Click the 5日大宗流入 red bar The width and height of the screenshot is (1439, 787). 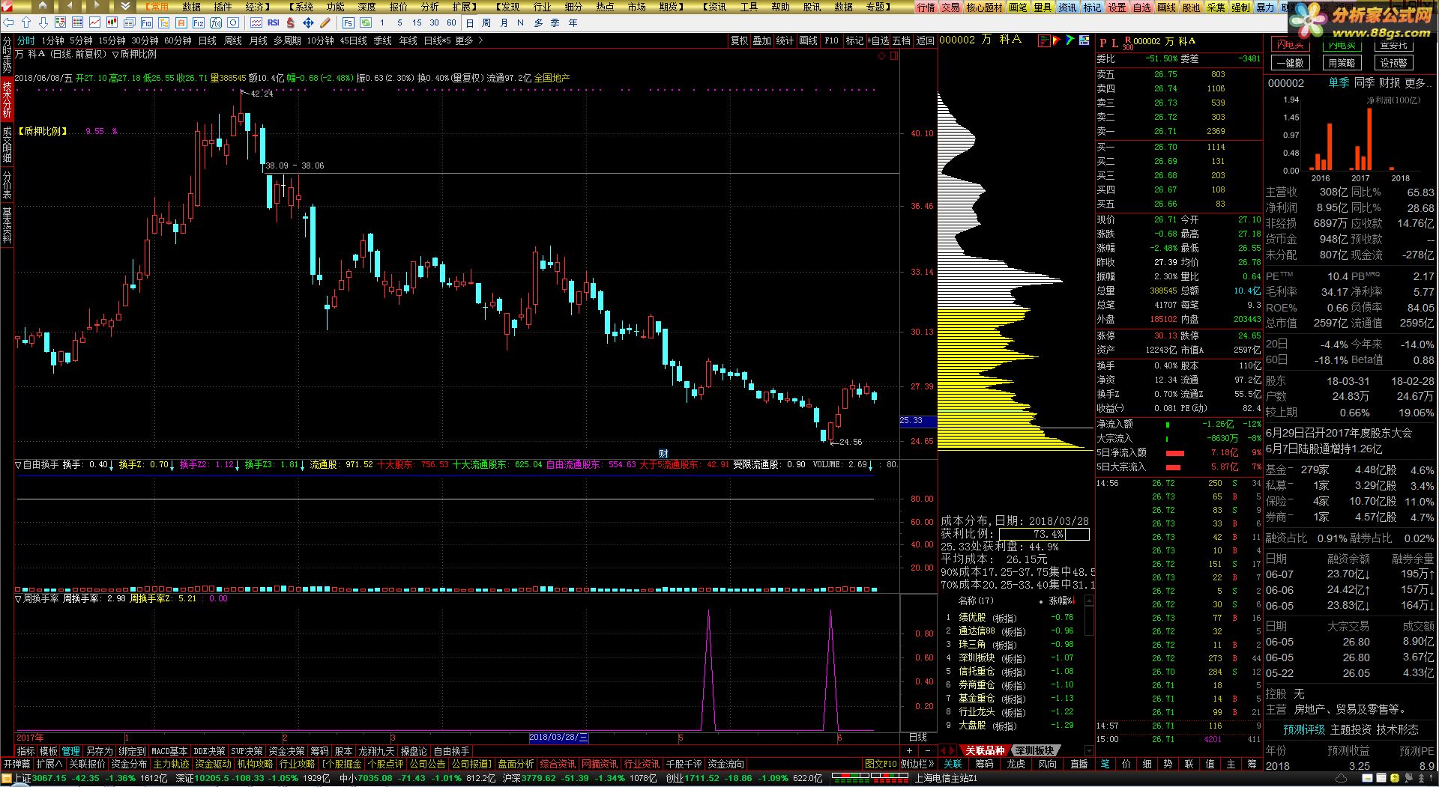point(1173,467)
